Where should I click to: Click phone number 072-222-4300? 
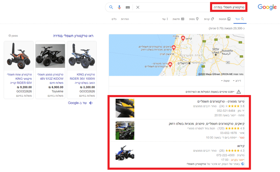[226, 155]
